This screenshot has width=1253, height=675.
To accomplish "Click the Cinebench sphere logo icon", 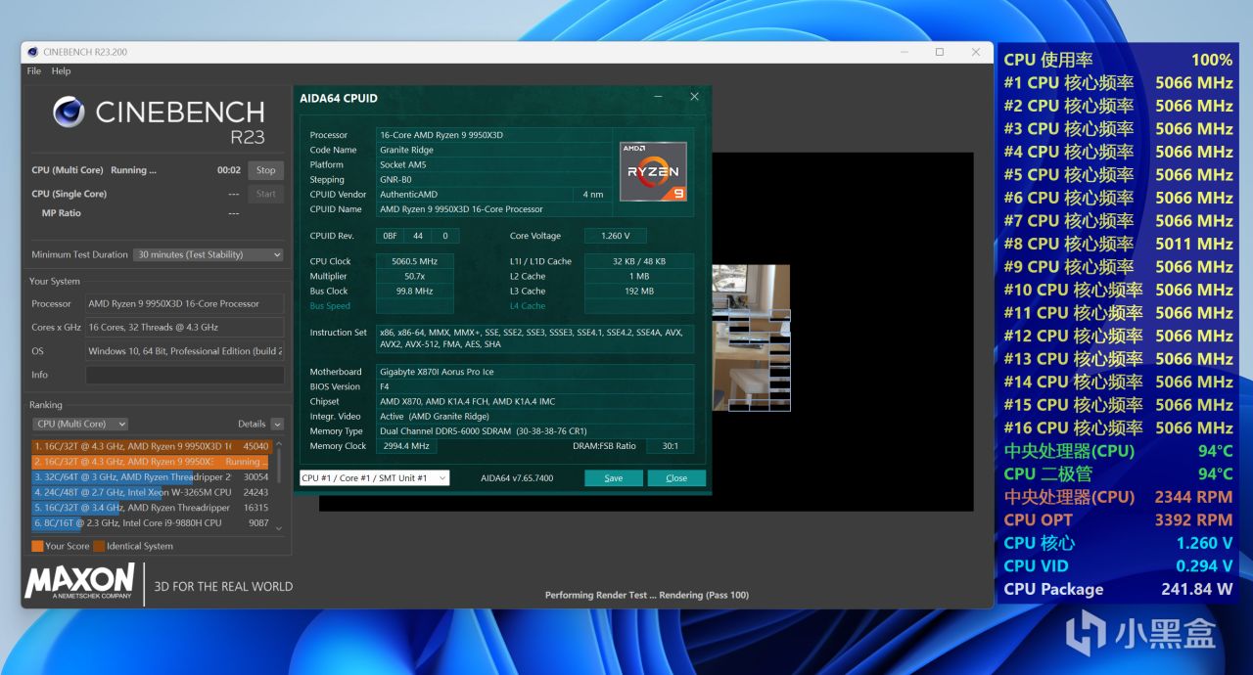I will (69, 112).
